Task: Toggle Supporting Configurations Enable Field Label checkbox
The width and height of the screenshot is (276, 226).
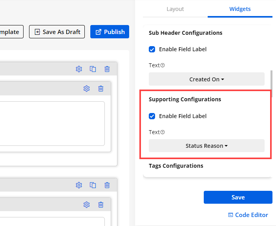Action: click(x=152, y=116)
